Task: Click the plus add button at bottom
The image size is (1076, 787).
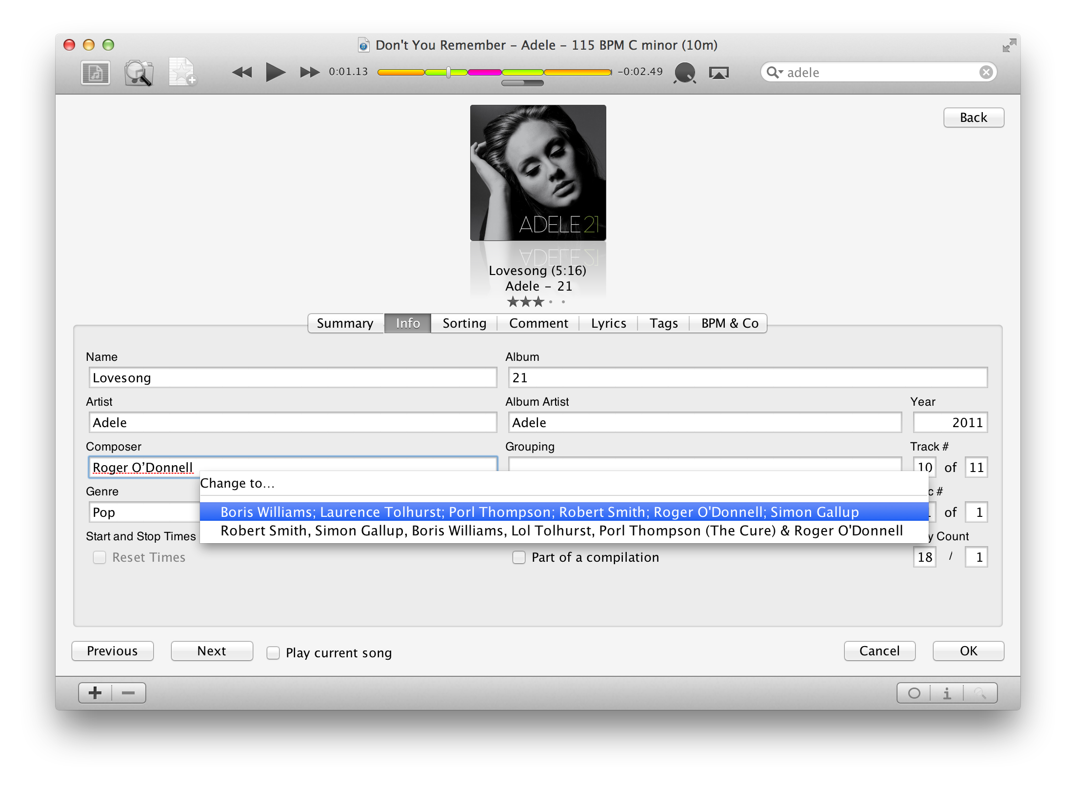Action: (x=96, y=693)
